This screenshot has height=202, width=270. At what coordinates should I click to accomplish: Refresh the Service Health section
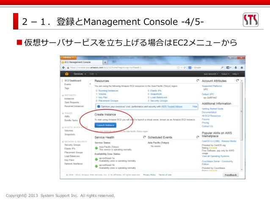tap(144, 137)
